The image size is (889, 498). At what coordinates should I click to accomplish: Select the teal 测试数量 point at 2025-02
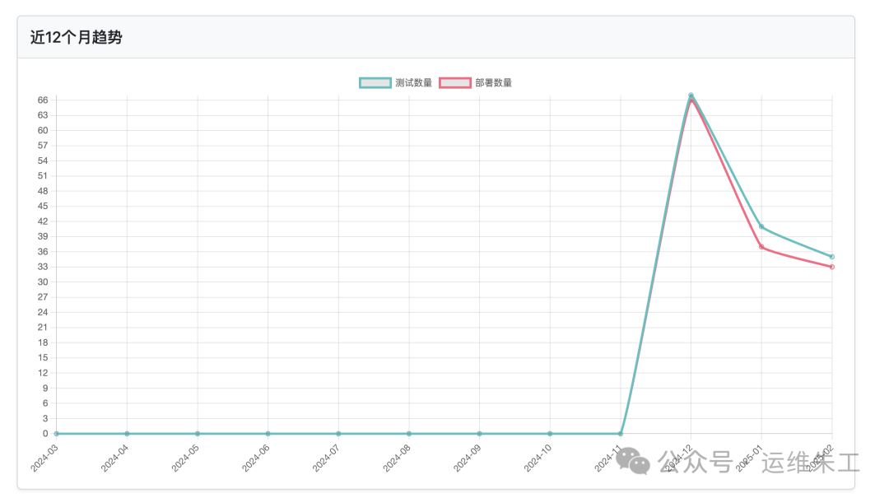[831, 257]
